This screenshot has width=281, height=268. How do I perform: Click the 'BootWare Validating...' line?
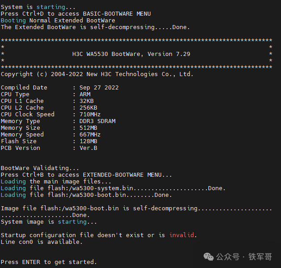(x=38, y=168)
